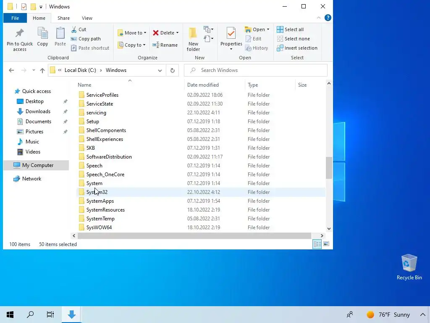
Task: Switch to the View tab
Action: pyautogui.click(x=87, y=18)
